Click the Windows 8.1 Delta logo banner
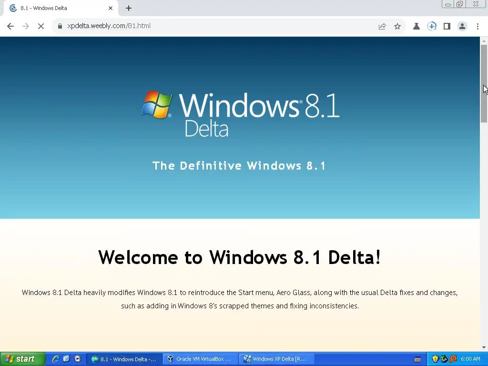 [x=240, y=113]
